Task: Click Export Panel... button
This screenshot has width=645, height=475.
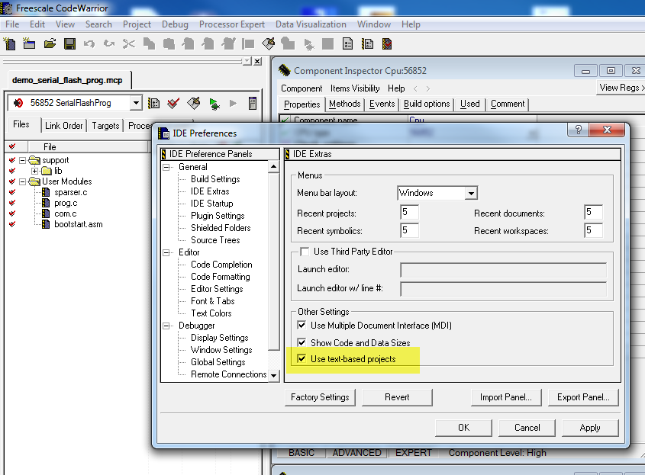Action: (583, 397)
